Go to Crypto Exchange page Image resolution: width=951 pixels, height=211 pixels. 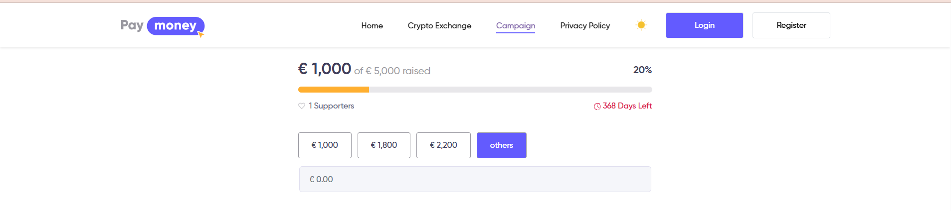coord(439,25)
